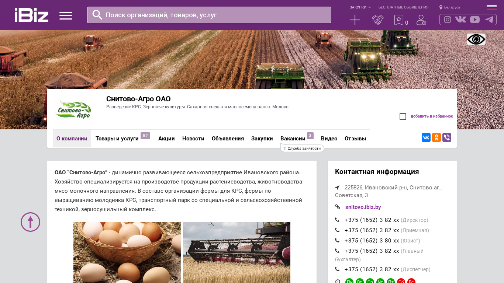504x283 pixels.
Task: Click the Приемная phone number
Action: [x=372, y=230]
